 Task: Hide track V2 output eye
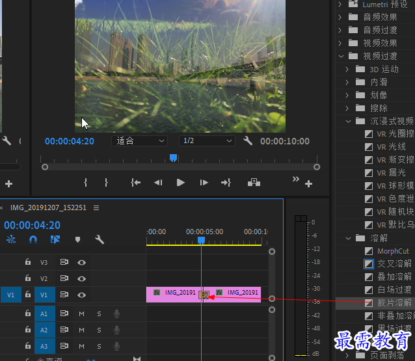(81, 278)
